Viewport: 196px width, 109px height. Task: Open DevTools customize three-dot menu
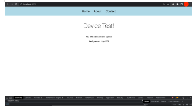(x=187, y=98)
